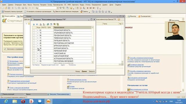Screen dimensions: 186x104
Task: Sort the classifier list descending
Action: (44, 24)
